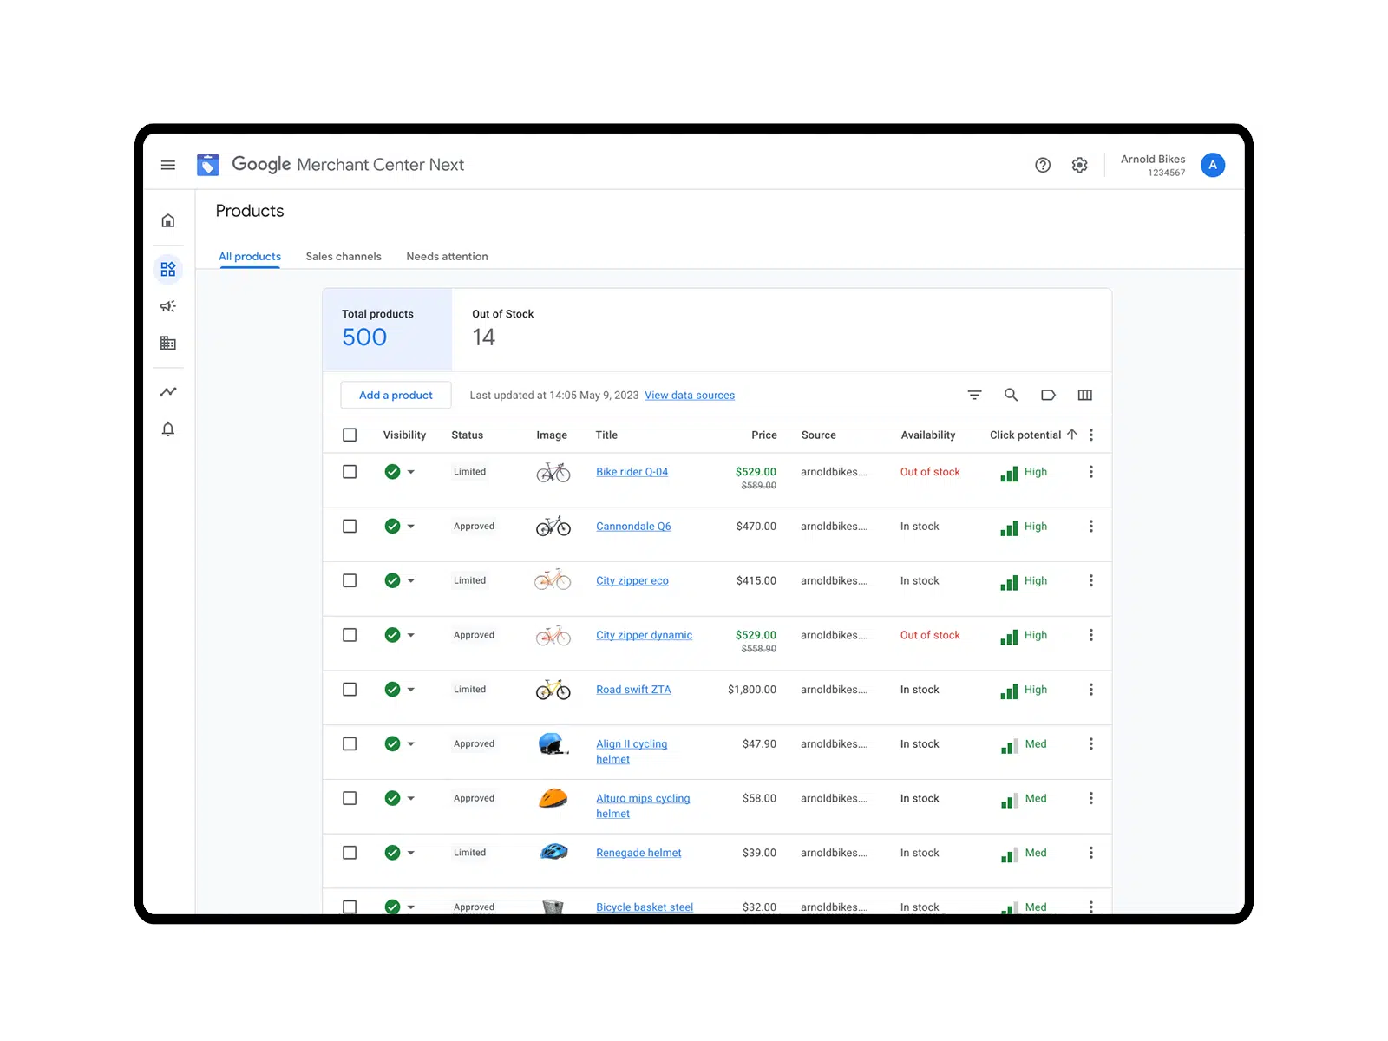
Task: Check the select-all products checkbox
Action: point(350,435)
